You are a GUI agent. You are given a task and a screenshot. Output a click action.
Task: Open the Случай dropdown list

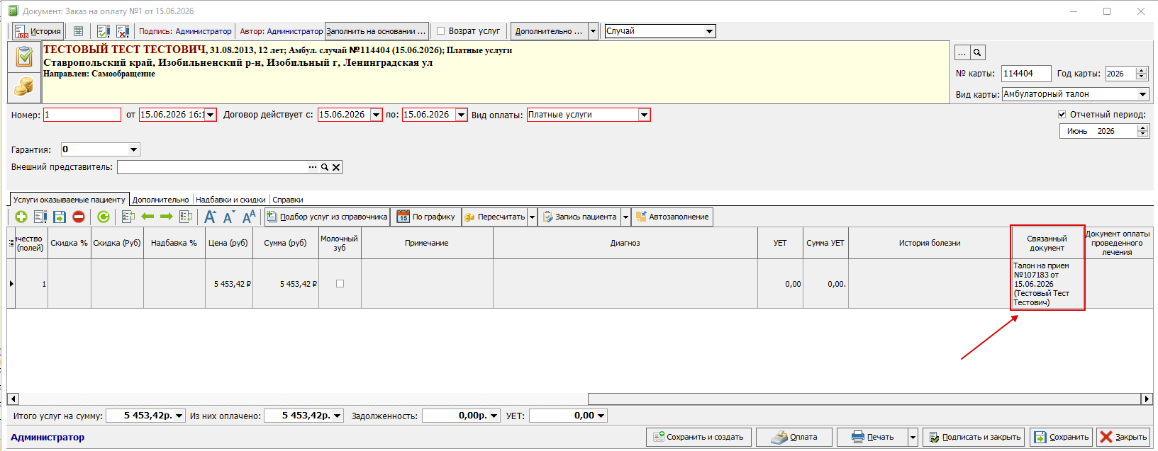[709, 31]
